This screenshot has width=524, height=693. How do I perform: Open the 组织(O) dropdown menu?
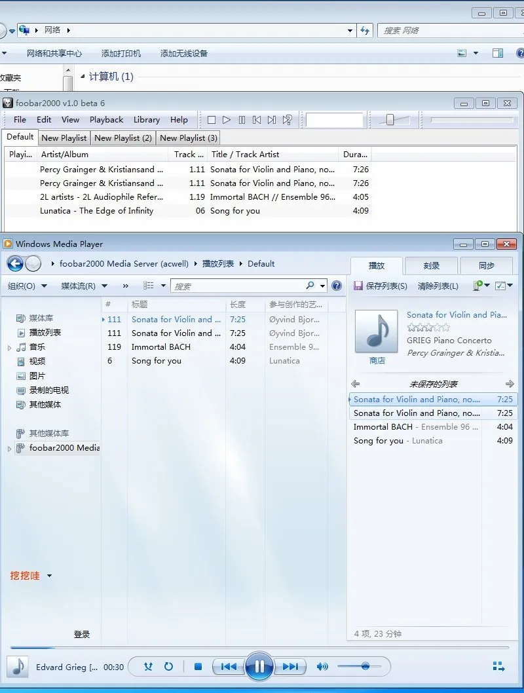coord(28,286)
